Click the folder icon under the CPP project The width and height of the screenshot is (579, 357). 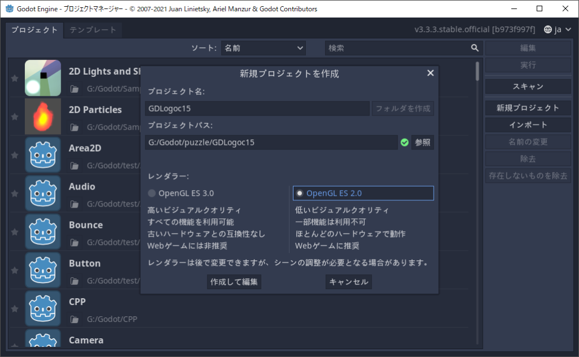pos(74,319)
